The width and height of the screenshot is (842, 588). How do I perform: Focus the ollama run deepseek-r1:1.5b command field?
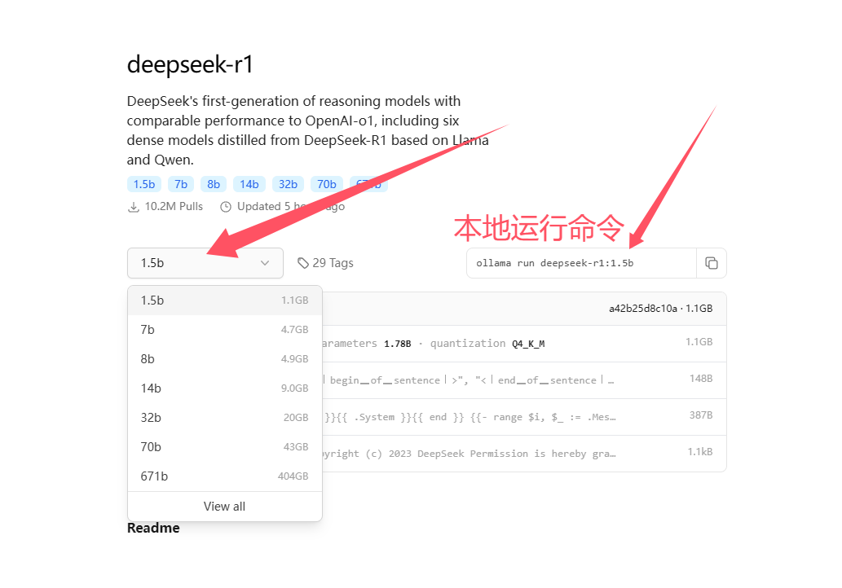[x=581, y=263]
